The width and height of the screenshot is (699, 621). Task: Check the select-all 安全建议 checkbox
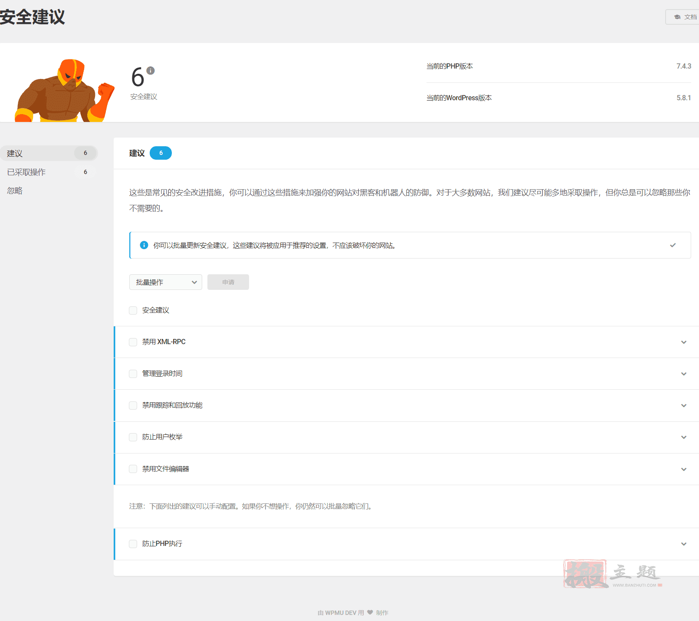pyautogui.click(x=133, y=310)
